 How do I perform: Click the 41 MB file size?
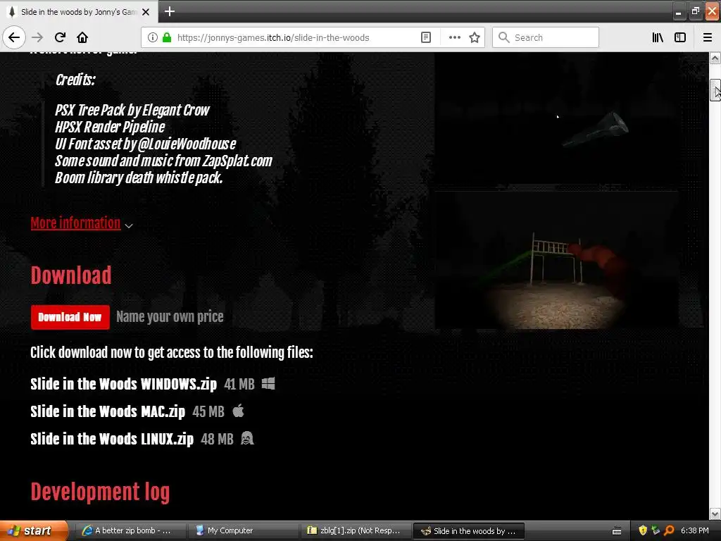point(239,384)
